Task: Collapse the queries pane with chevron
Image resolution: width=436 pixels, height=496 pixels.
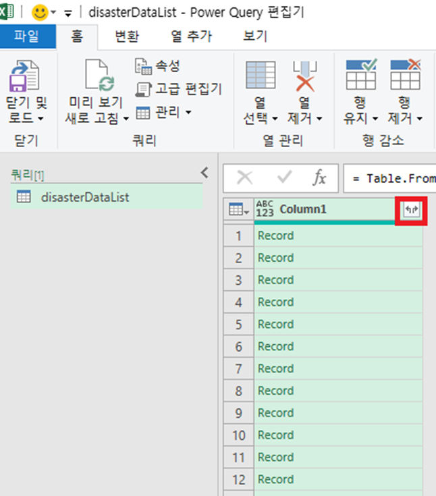Action: click(x=205, y=173)
